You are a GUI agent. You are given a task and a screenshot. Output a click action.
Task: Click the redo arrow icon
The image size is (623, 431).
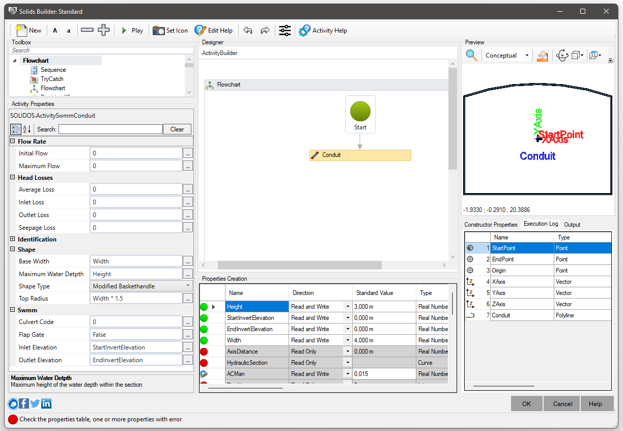pyautogui.click(x=265, y=31)
